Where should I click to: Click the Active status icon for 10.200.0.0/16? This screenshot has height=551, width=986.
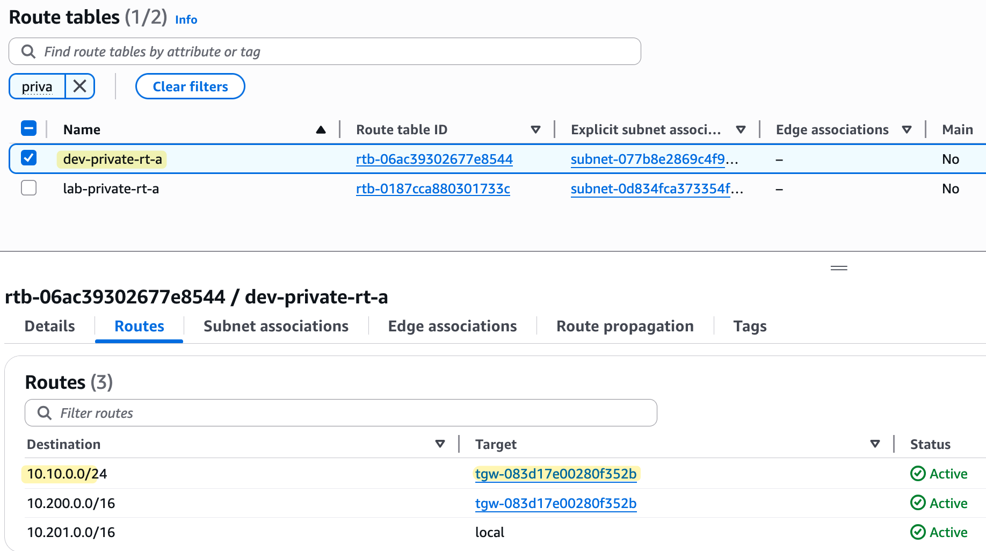pos(918,503)
